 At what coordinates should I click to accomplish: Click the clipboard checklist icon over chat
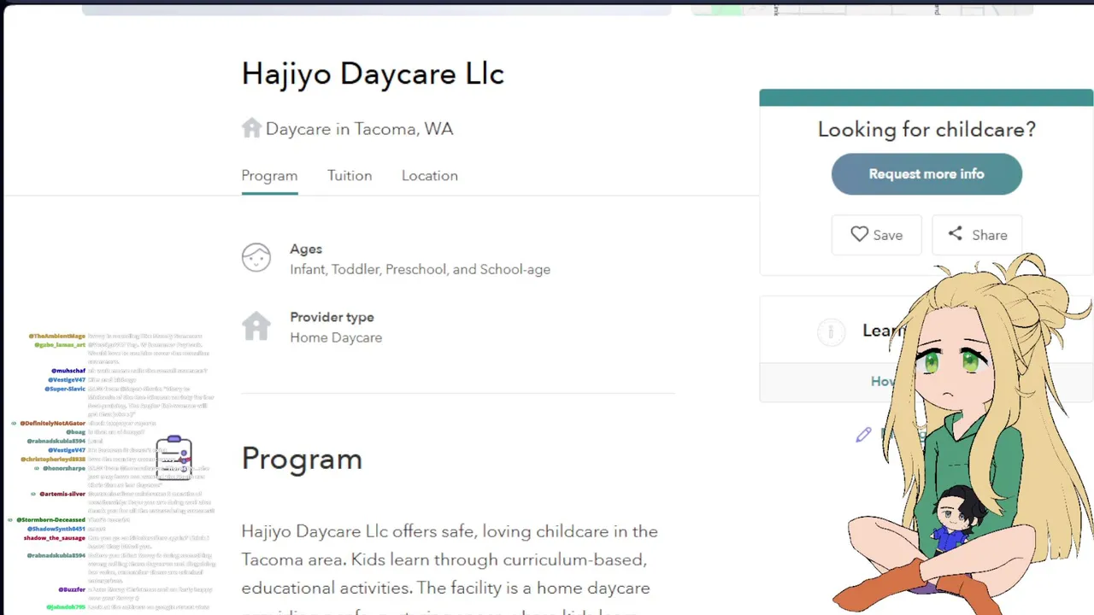[174, 457]
